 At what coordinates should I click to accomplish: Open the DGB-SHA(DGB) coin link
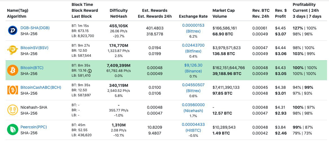coord(34,28)
